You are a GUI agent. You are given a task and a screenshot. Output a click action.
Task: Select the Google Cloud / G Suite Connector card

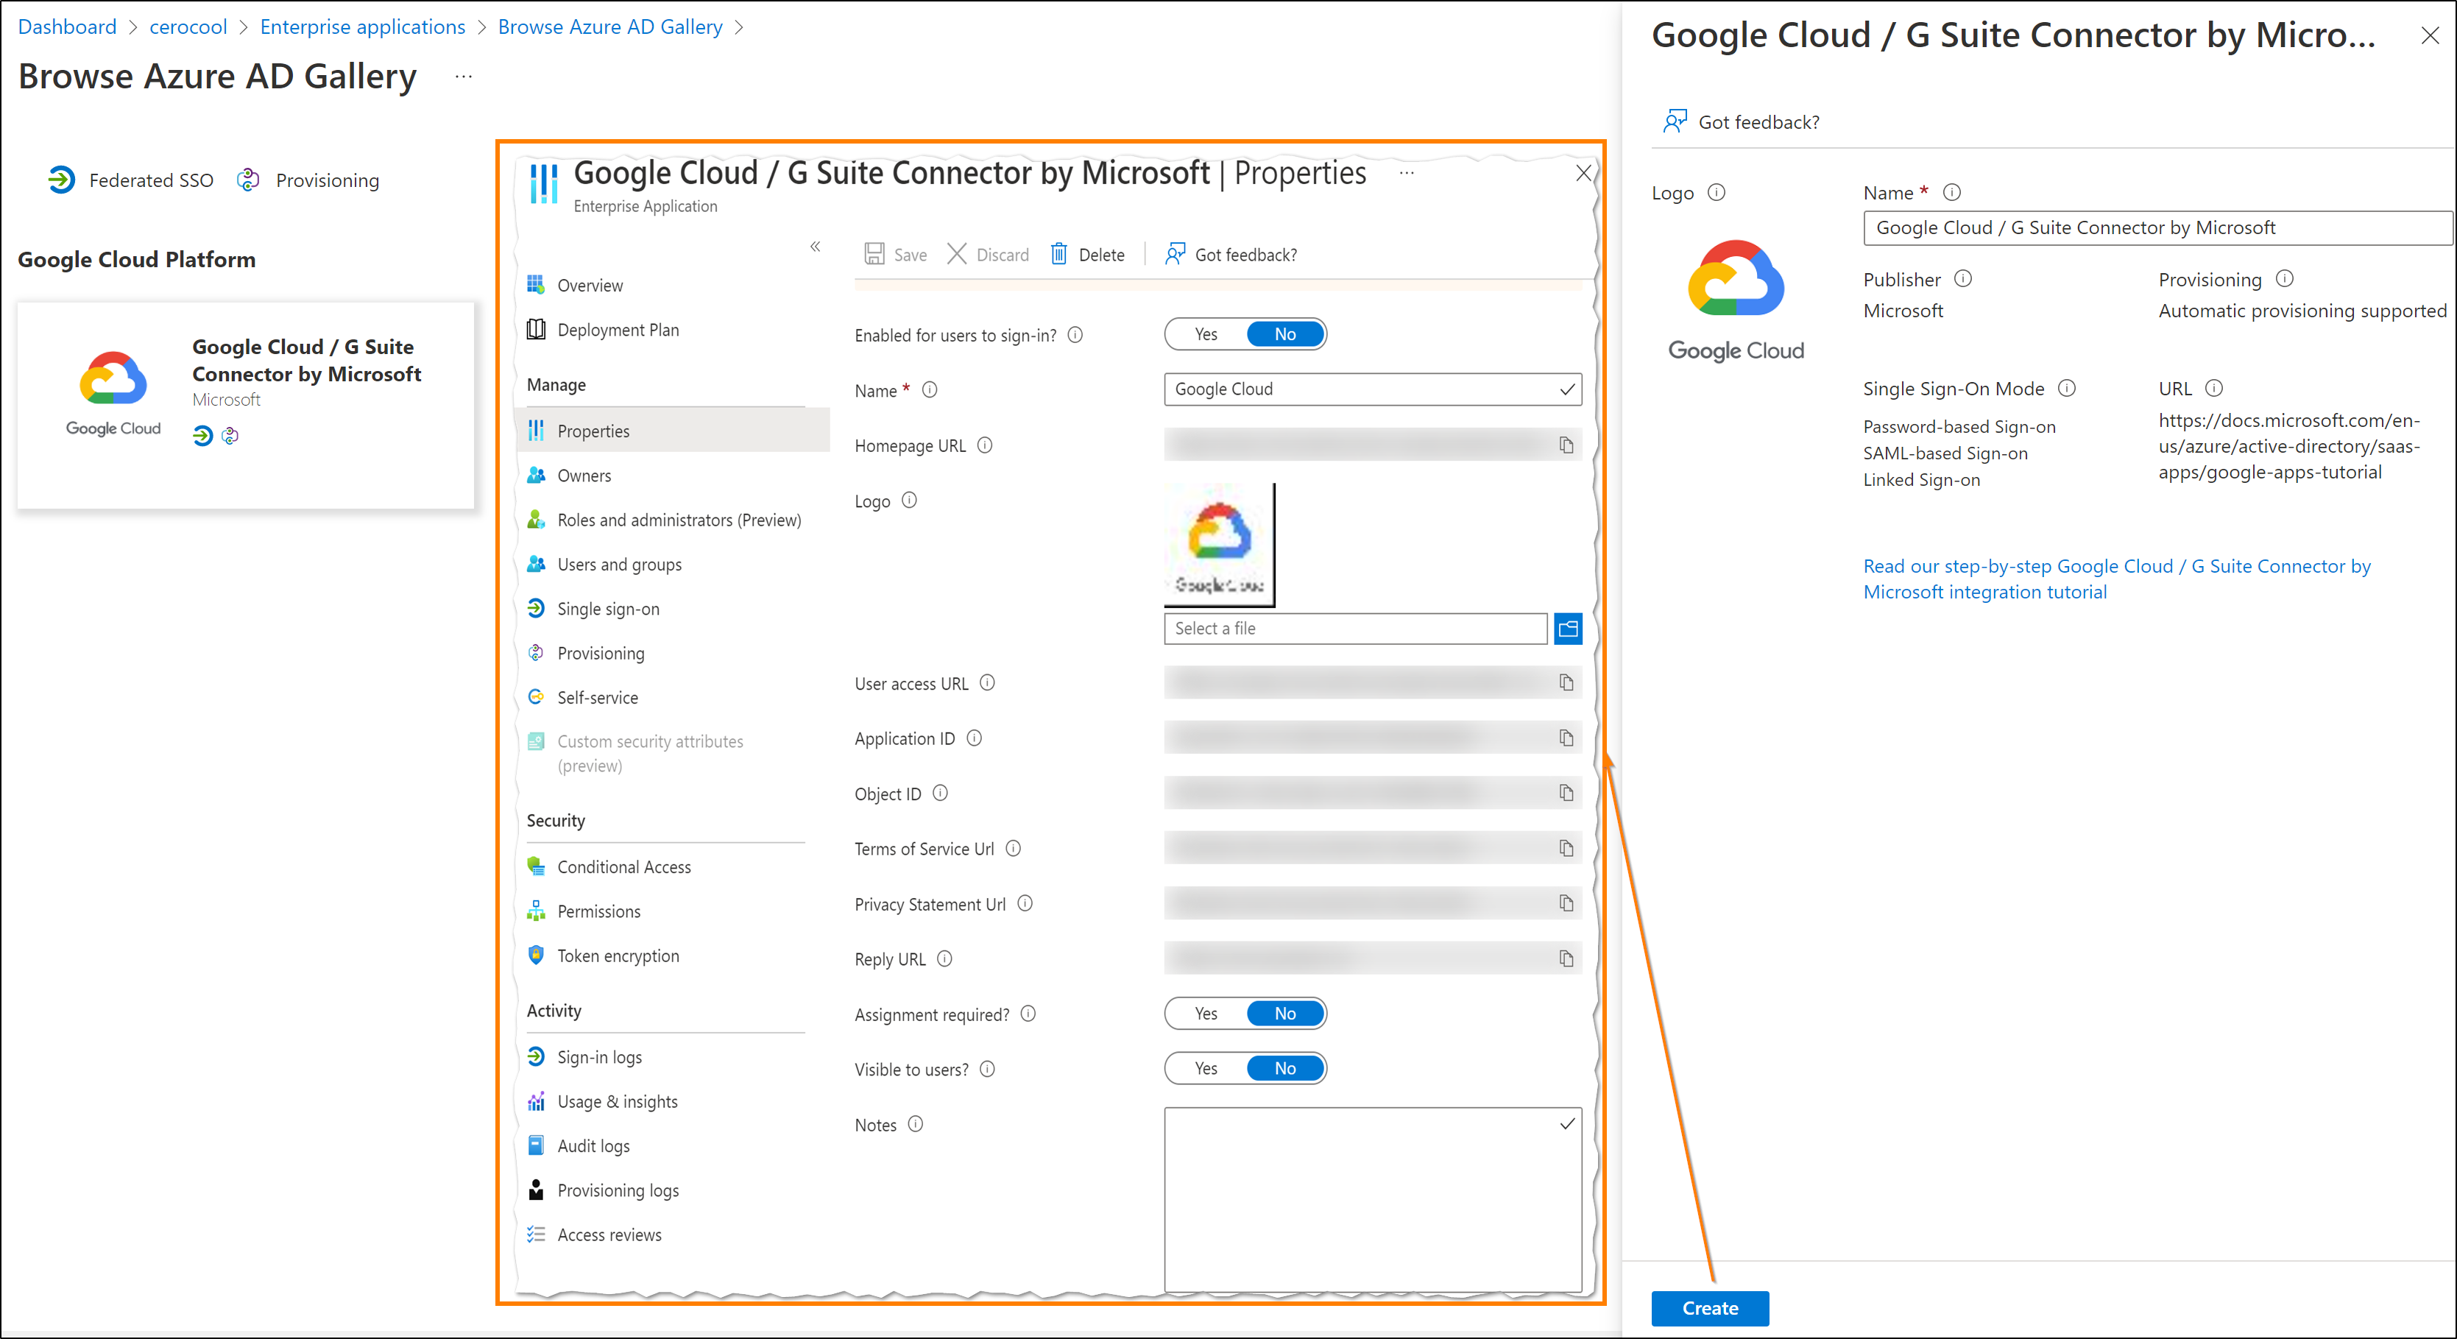245,406
